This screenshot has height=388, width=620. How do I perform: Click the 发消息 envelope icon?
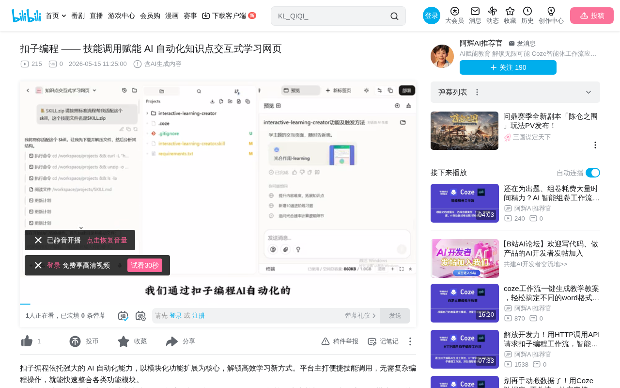coord(511,43)
